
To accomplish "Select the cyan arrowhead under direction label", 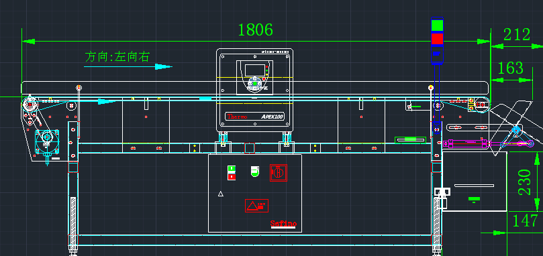I will point(164,67).
